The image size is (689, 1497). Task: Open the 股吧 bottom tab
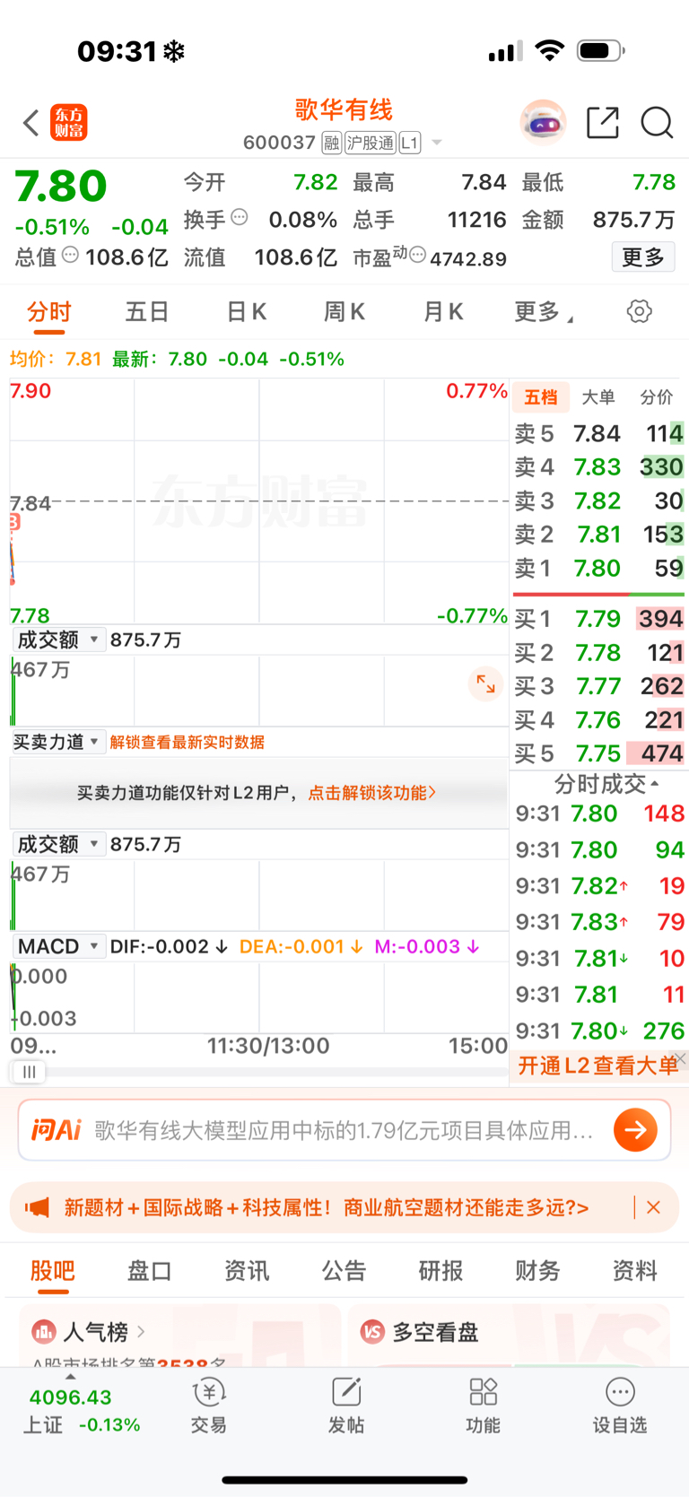[x=53, y=1271]
